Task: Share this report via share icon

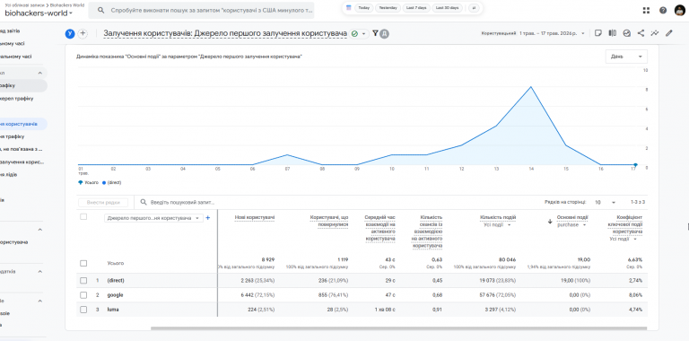Action: click(x=641, y=33)
